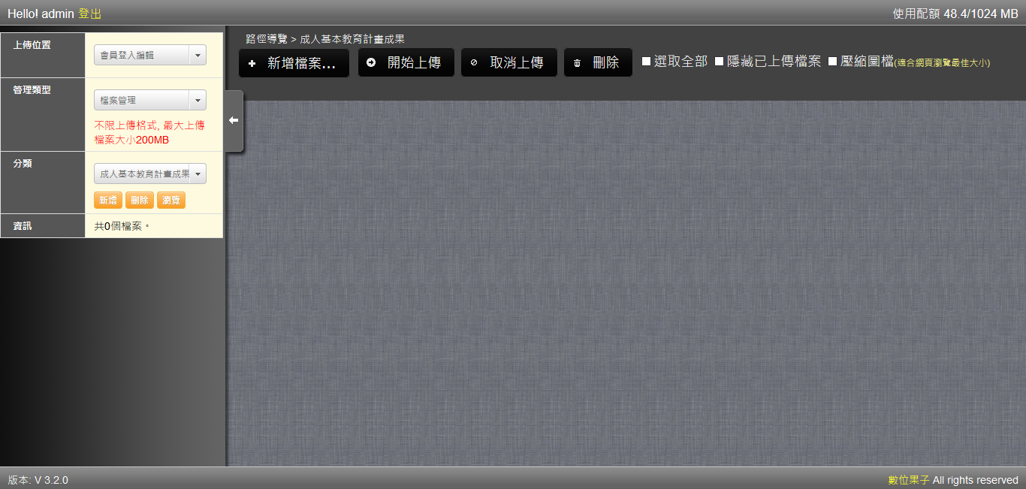Click the 版本: V 3.2.0 version text
1026x489 pixels.
[x=38, y=480]
